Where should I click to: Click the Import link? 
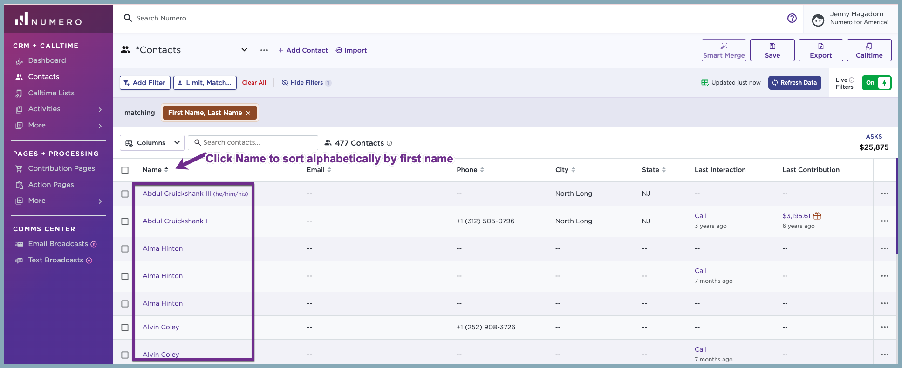point(351,50)
